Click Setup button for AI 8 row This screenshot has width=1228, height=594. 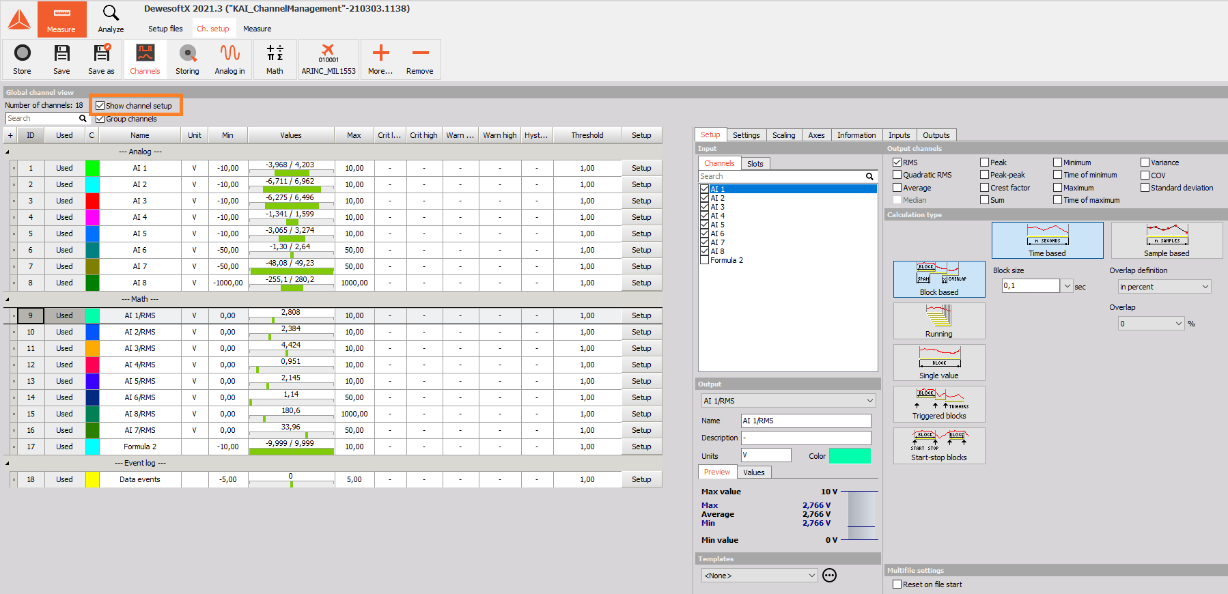click(x=641, y=283)
